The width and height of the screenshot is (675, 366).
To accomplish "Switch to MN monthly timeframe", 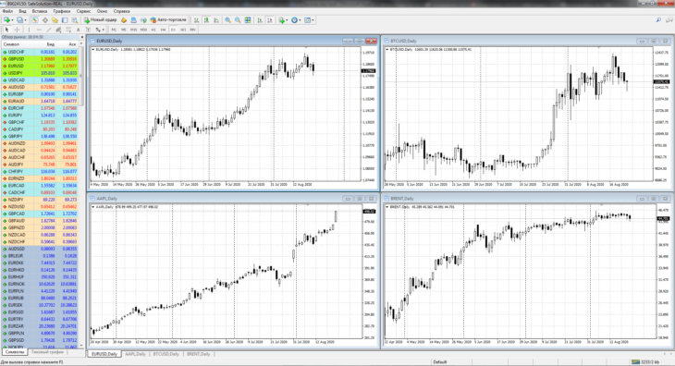I will (x=193, y=30).
